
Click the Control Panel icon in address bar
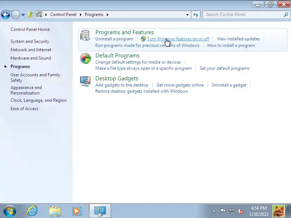pos(40,15)
